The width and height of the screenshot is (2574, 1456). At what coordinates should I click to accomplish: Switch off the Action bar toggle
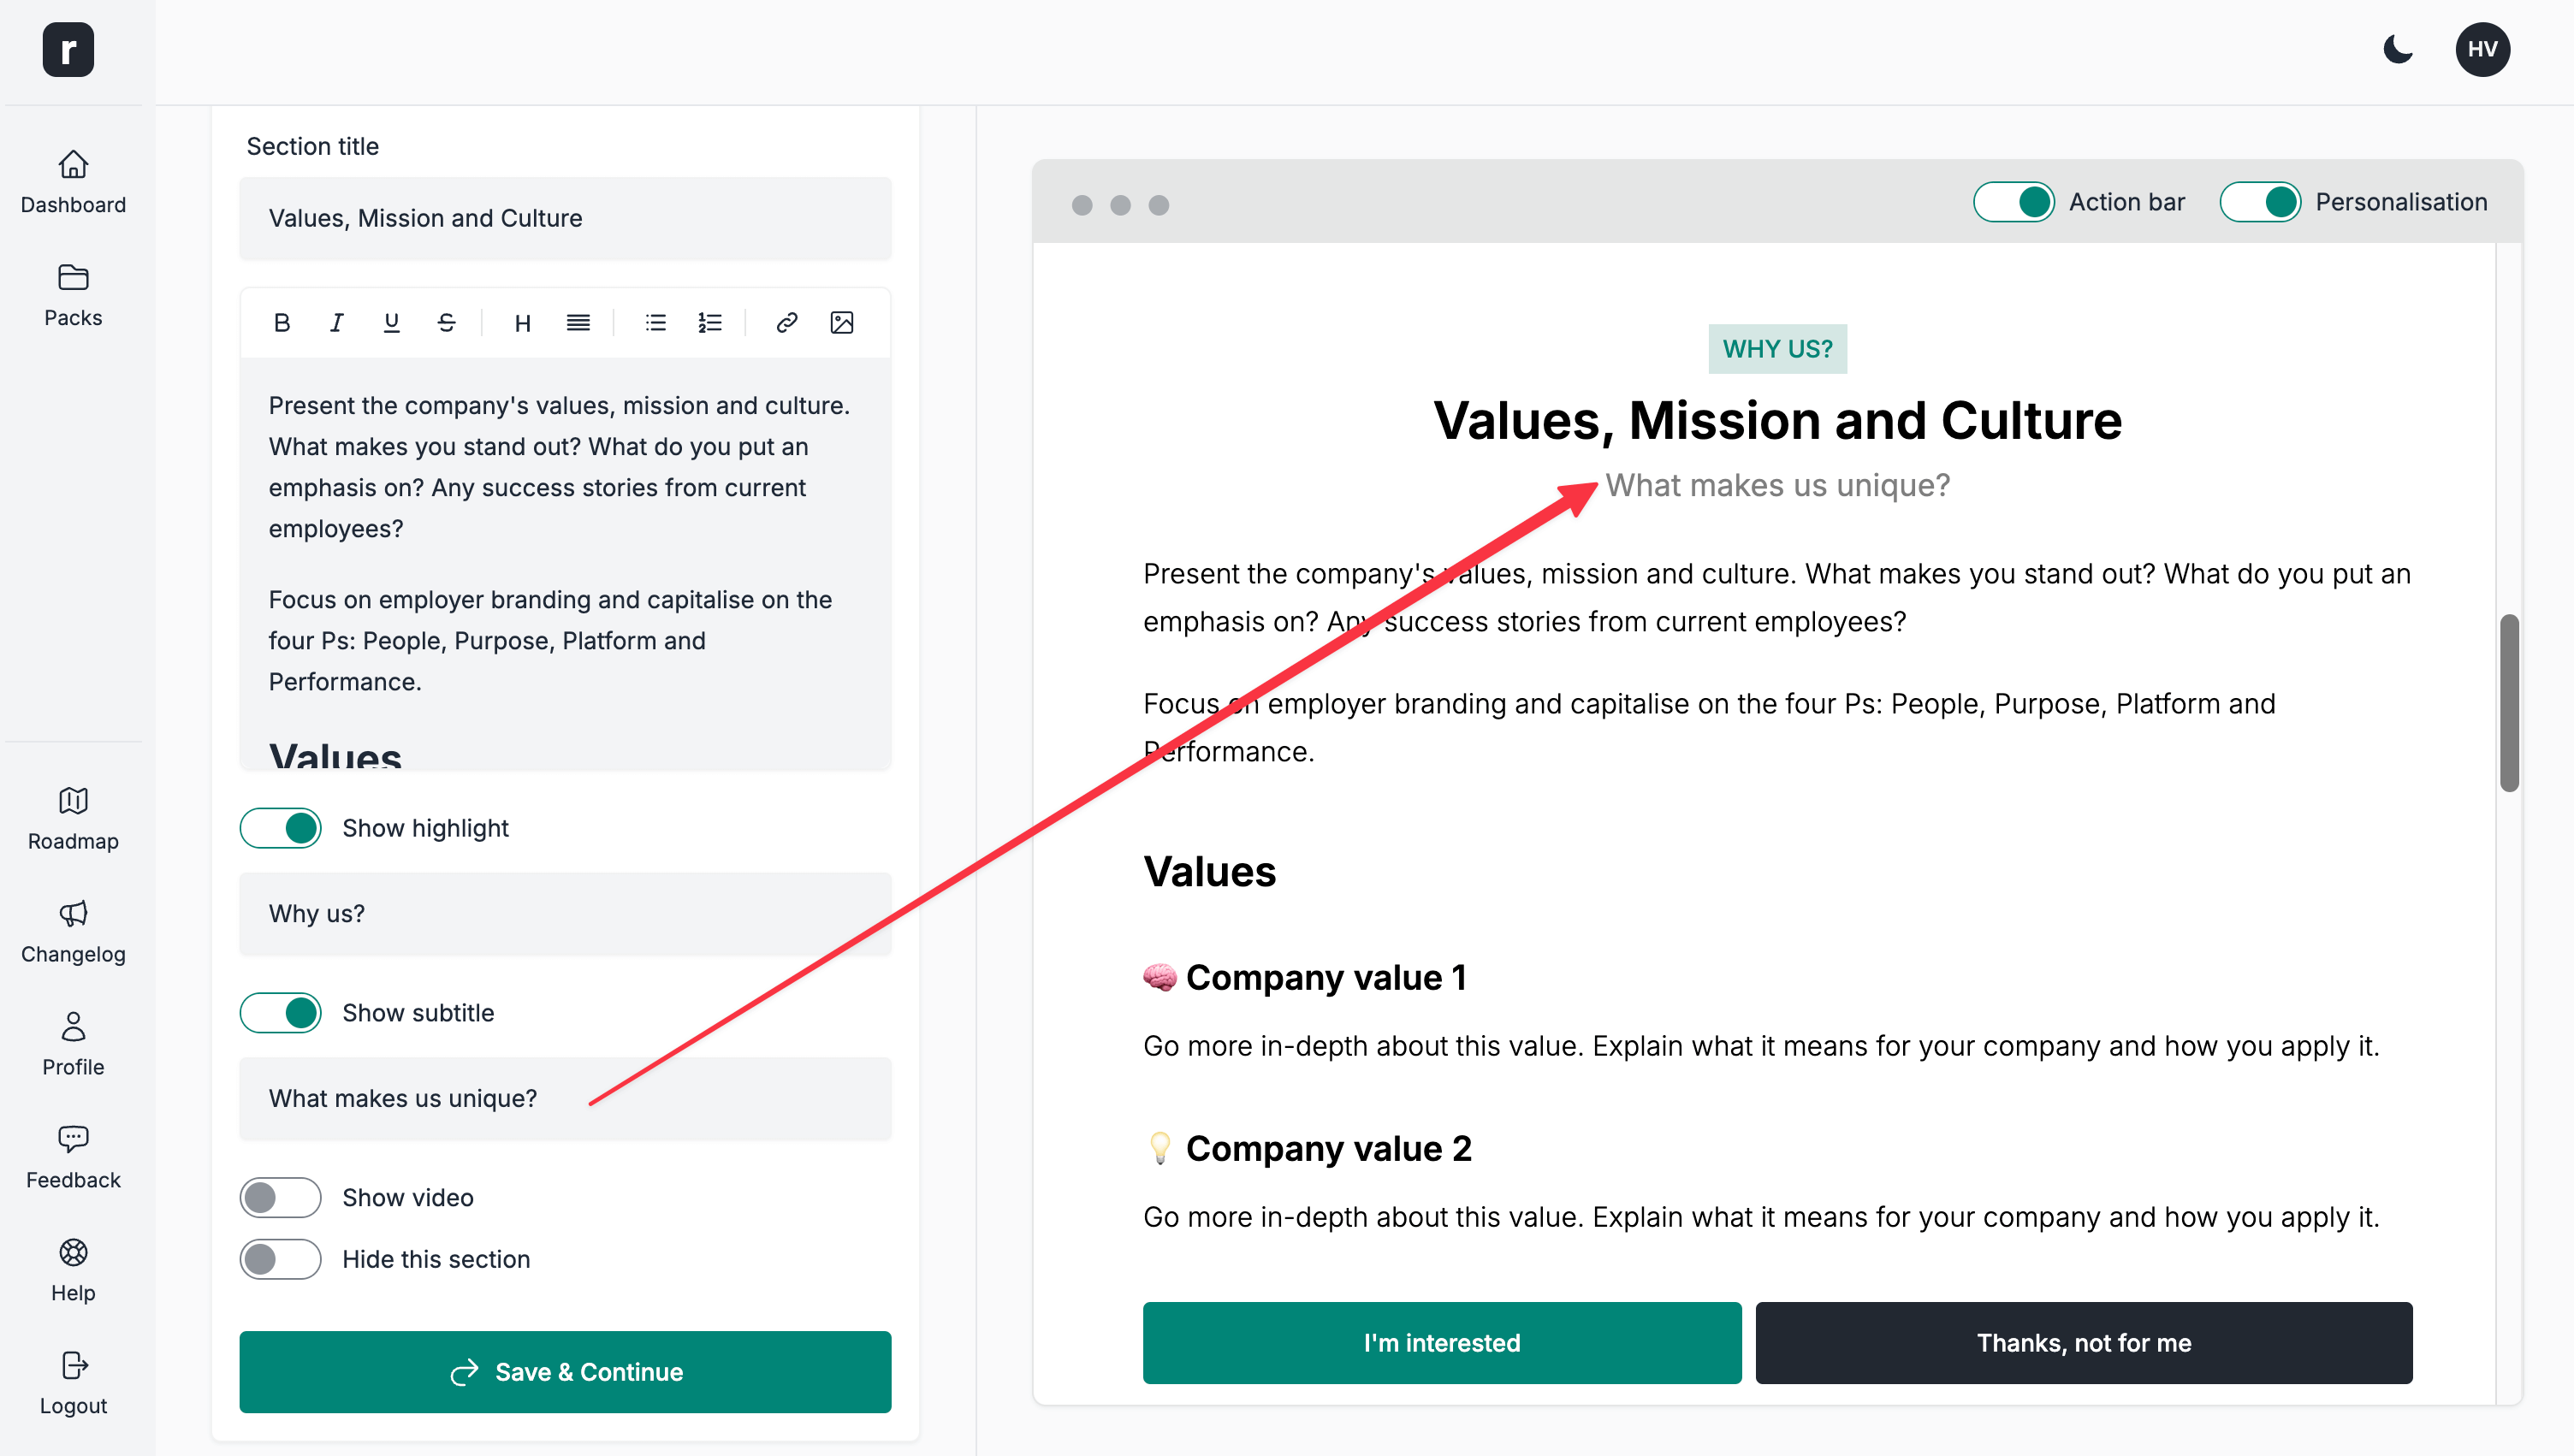pyautogui.click(x=2013, y=202)
